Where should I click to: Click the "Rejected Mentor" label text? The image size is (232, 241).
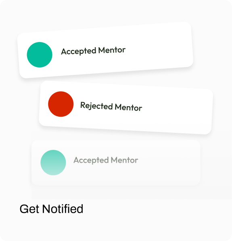(x=111, y=106)
